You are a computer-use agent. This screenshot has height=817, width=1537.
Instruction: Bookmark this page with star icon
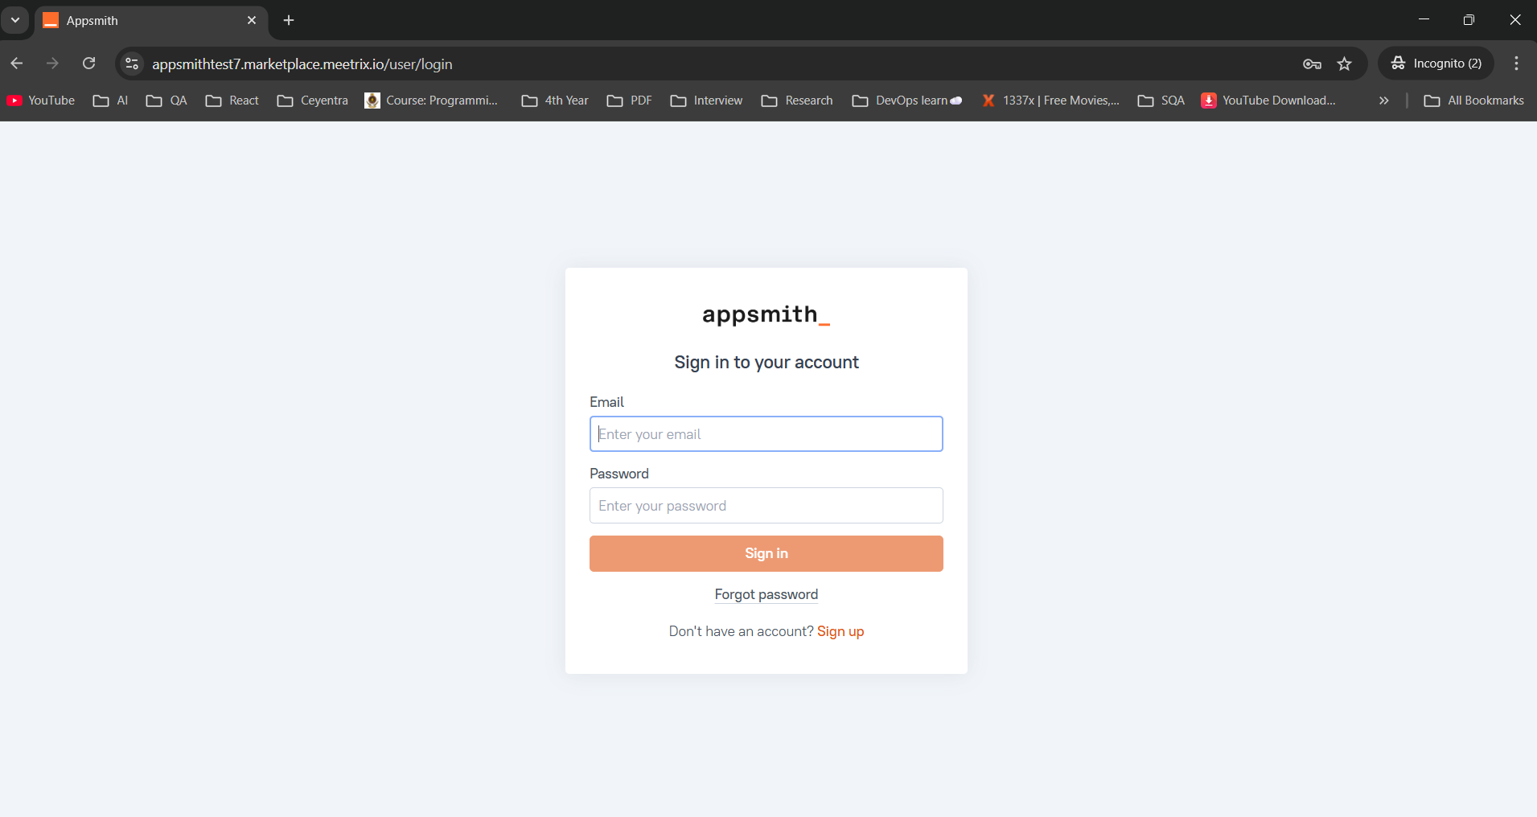pyautogui.click(x=1345, y=64)
